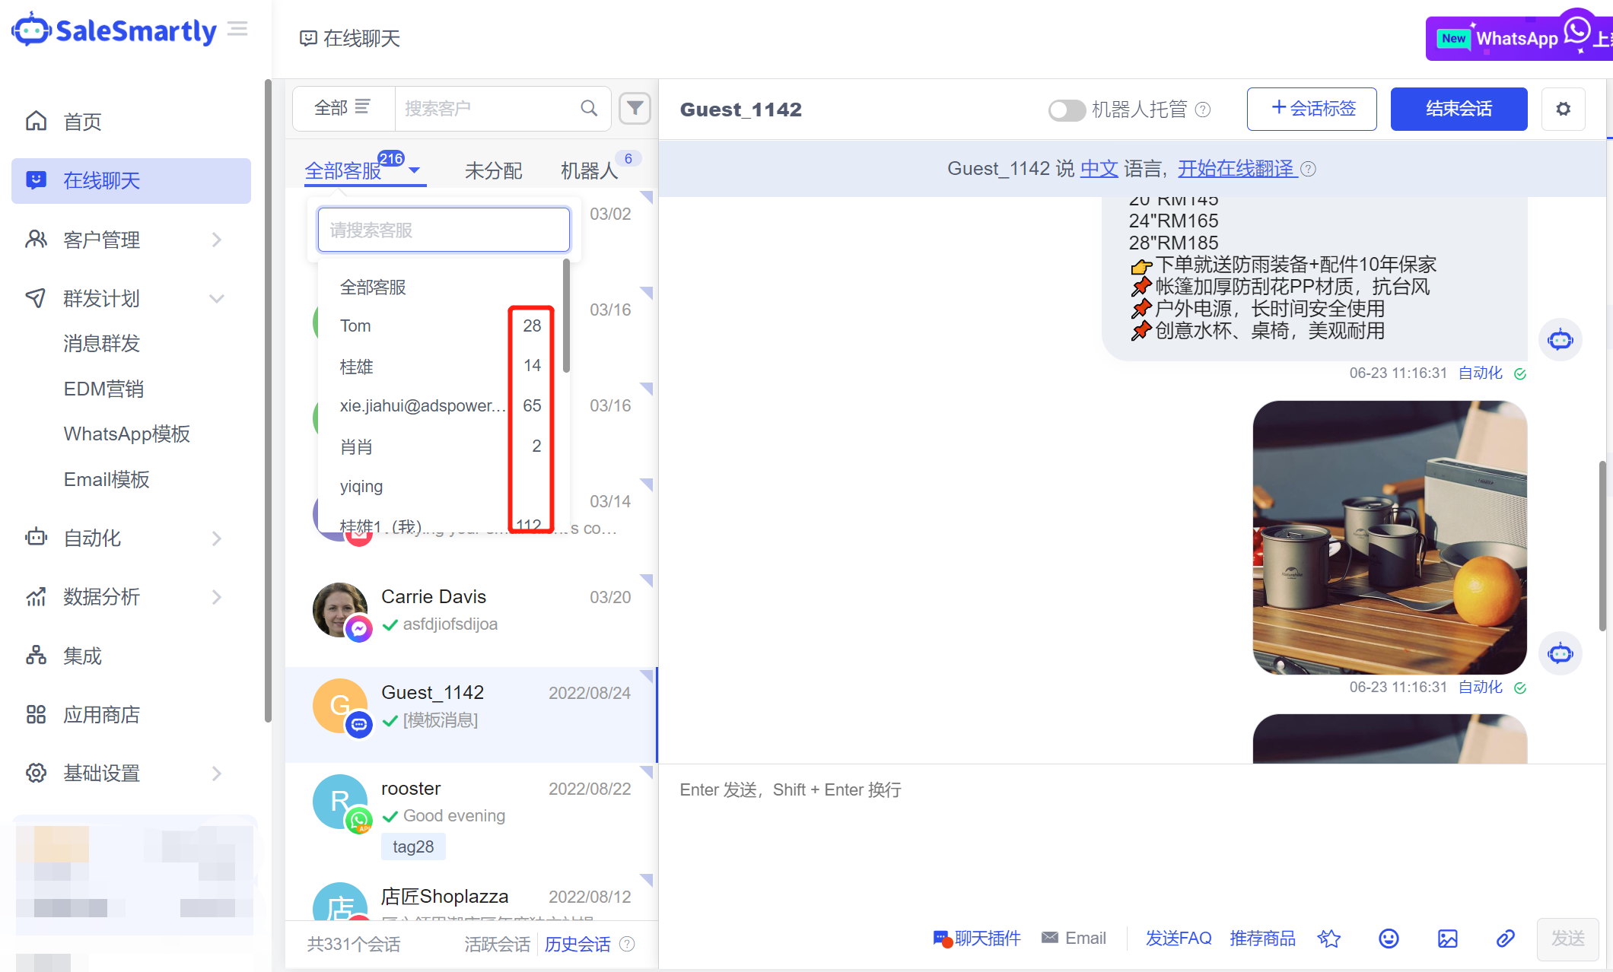The width and height of the screenshot is (1613, 972).
Task: Click the attachment link icon
Action: (1505, 939)
